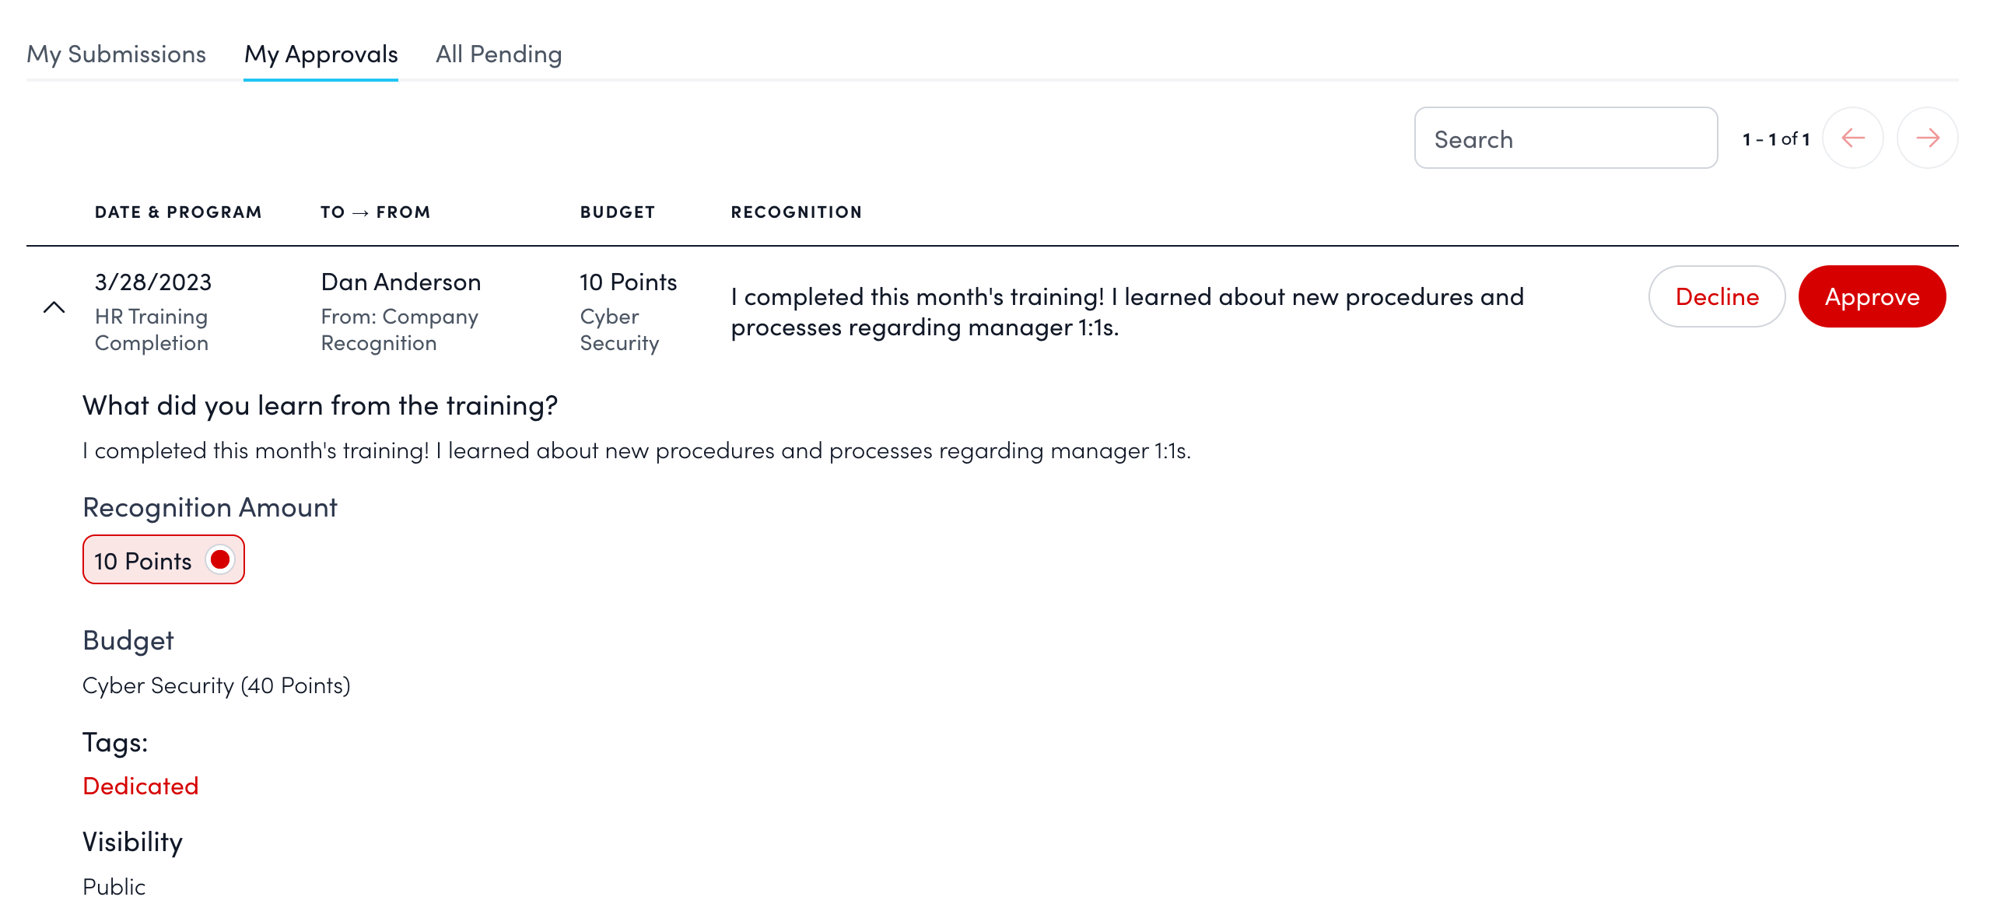The image size is (1997, 918).
Task: Focus the Search field
Action: click(x=1564, y=138)
